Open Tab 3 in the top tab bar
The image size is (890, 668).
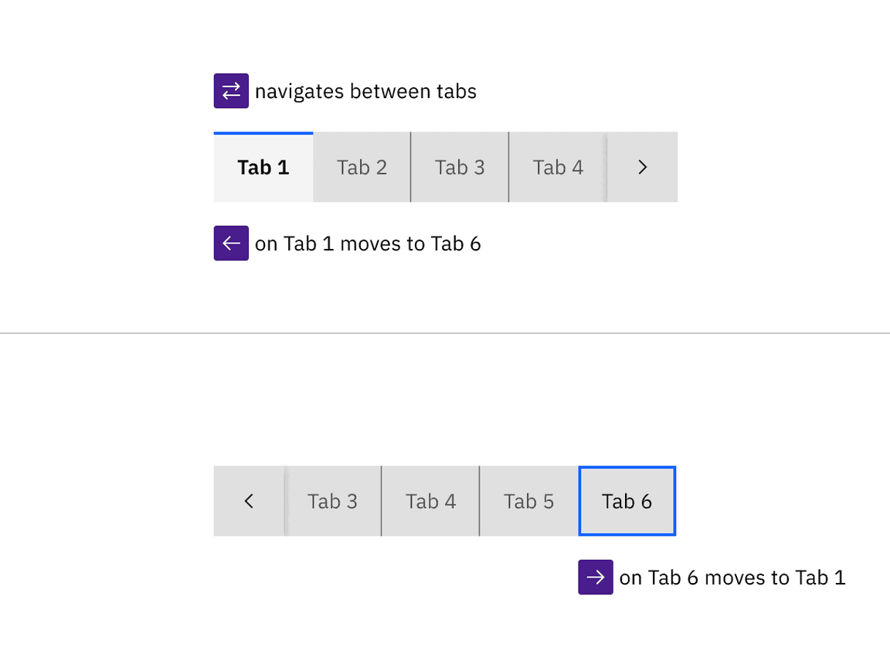pos(459,166)
